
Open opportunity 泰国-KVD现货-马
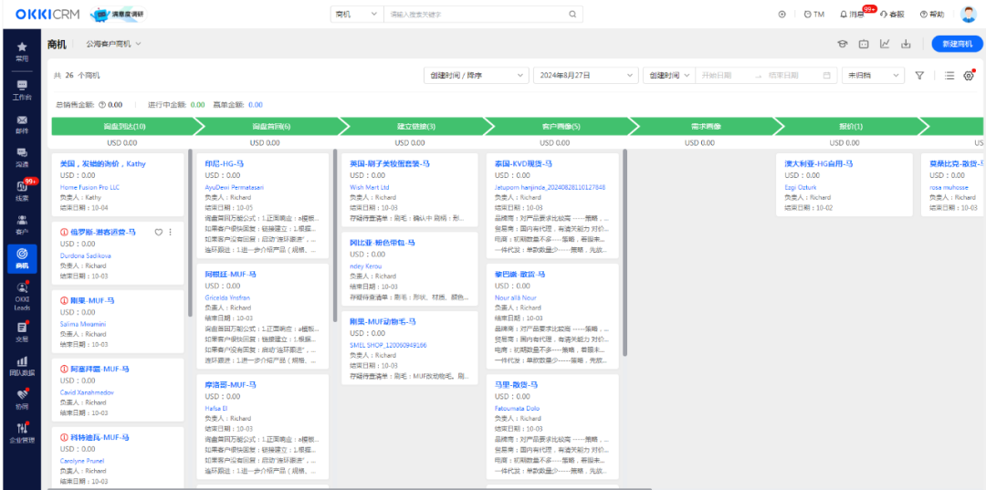(523, 164)
